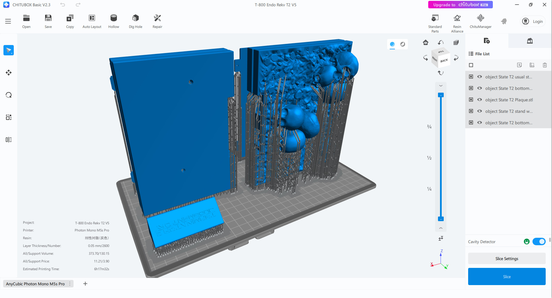Switch to the file settings panel tab
Screen dimensions: 552x298
coord(487,41)
